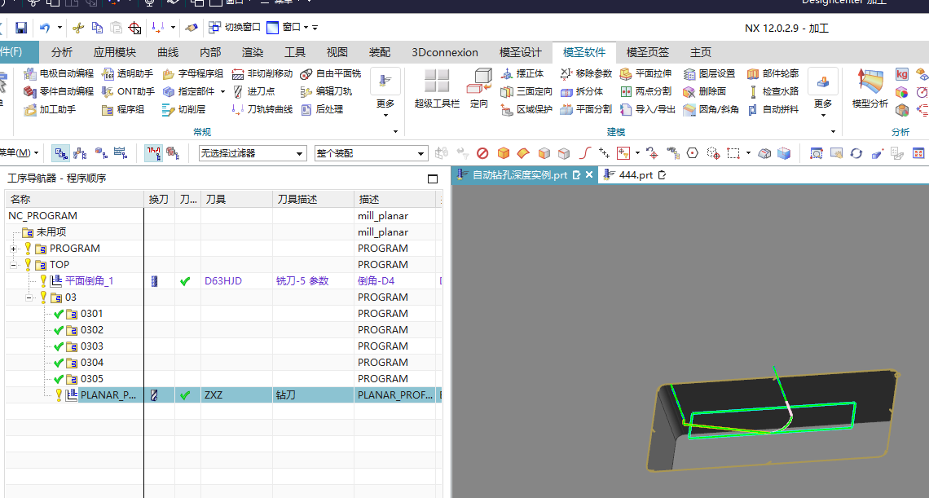Click the 编辑刀轨 tool

click(327, 91)
